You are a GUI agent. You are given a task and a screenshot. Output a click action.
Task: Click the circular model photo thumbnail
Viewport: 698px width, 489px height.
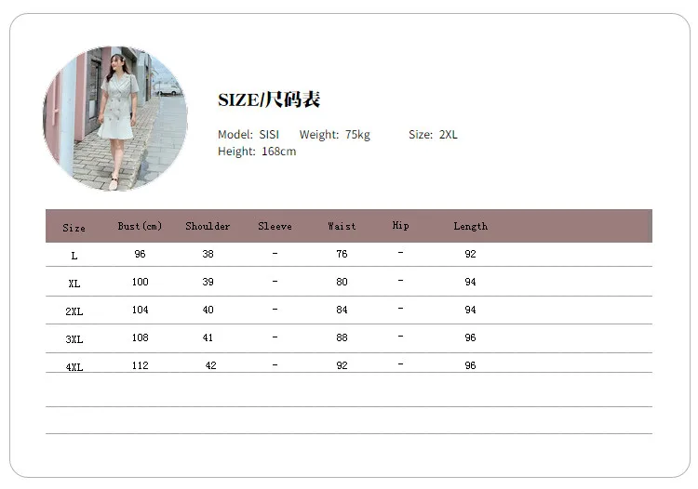(x=115, y=119)
